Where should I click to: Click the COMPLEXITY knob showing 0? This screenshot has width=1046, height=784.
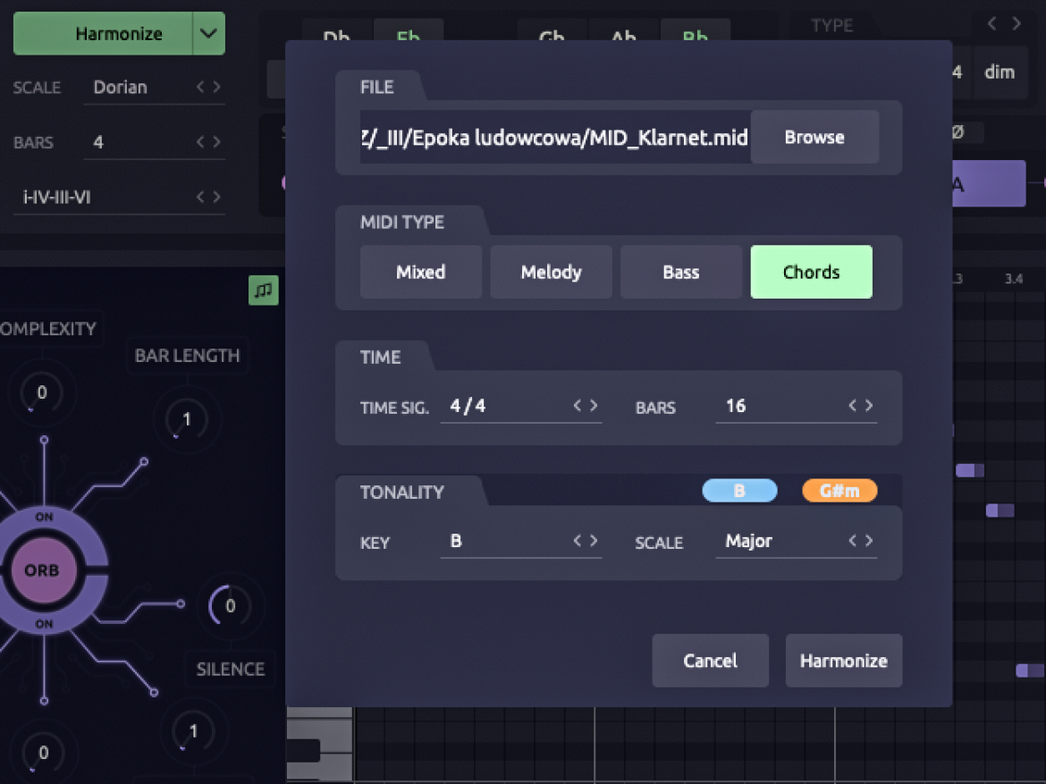click(x=41, y=393)
